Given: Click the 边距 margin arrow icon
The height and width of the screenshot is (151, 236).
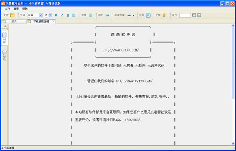Looking at the screenshot, I should pyautogui.click(x=107, y=15).
